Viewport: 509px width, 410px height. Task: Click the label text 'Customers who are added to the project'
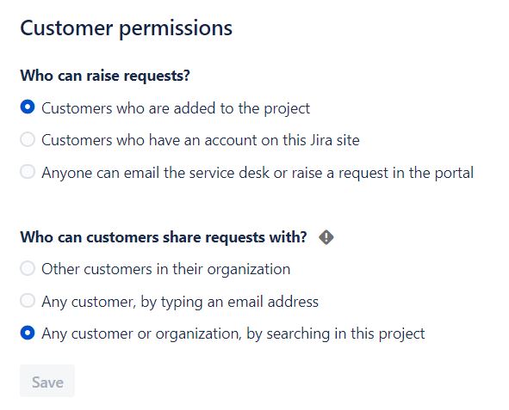(x=176, y=108)
